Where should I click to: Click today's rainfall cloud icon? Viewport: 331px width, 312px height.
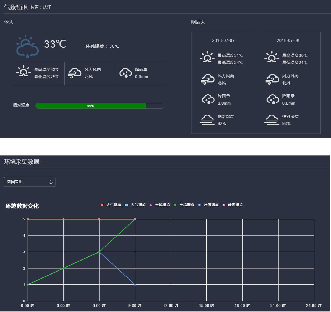coord(125,73)
